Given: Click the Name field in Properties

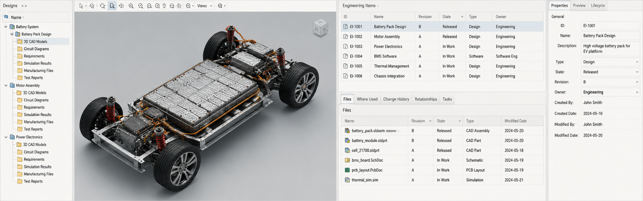Looking at the screenshot, I should tap(610, 36).
